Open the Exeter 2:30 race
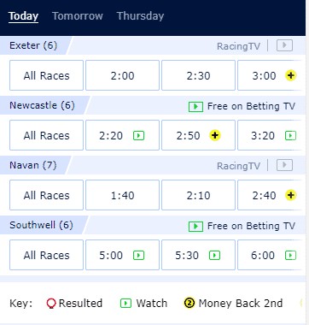 tap(198, 75)
